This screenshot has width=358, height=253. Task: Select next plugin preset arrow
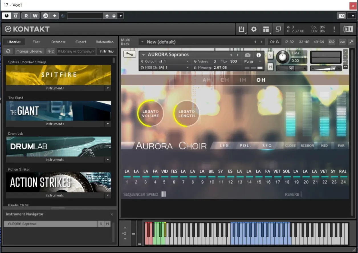[114, 16]
